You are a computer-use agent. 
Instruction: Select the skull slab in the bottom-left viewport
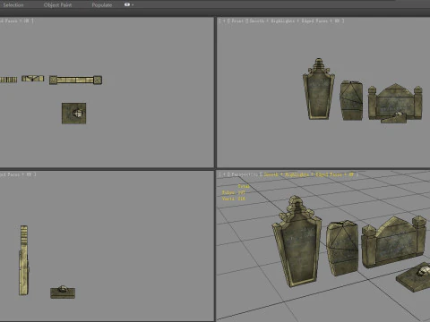click(x=63, y=292)
